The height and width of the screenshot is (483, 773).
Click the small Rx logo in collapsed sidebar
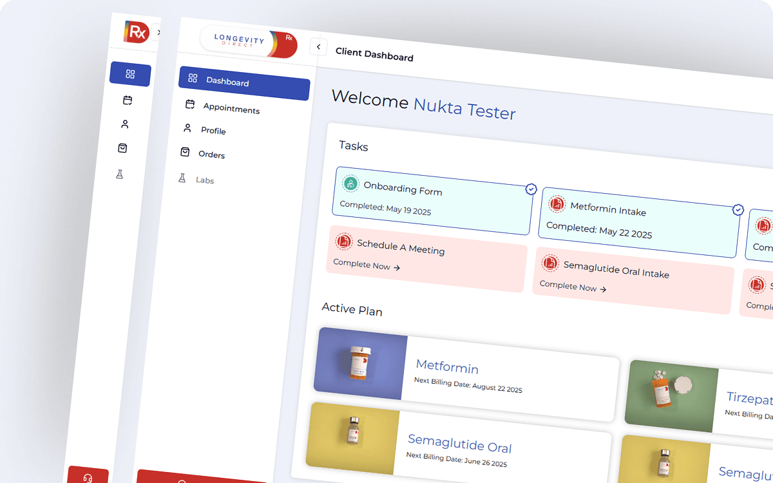click(136, 32)
